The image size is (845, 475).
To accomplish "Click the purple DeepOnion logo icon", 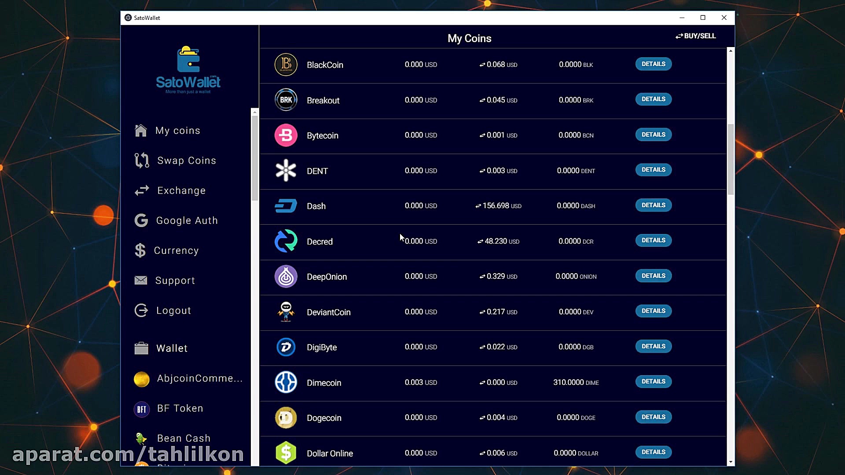I will click(286, 277).
